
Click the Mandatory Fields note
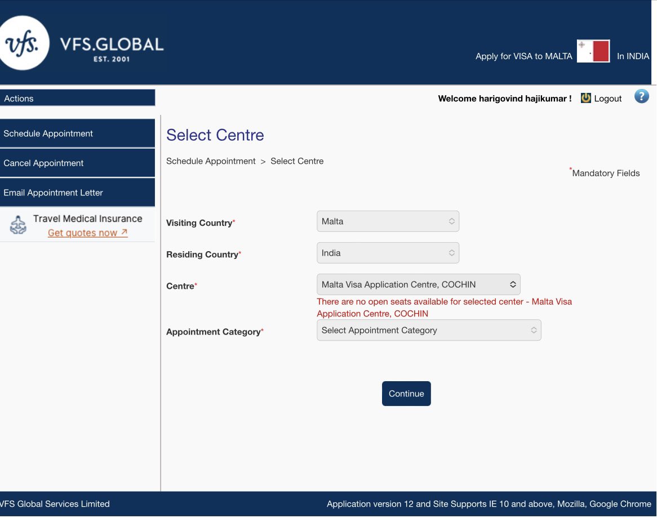coord(604,172)
